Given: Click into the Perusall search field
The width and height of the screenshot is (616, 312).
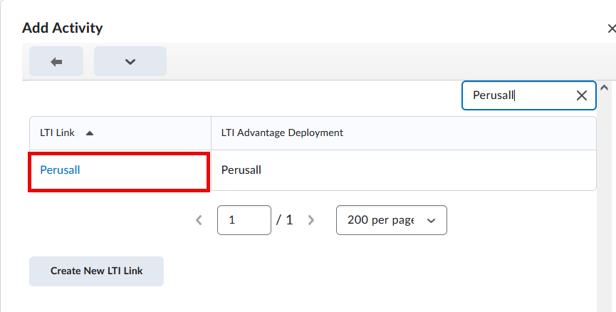Looking at the screenshot, I should (x=516, y=95).
